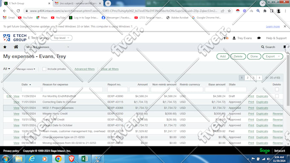Dismiss the Chrome update notification bar

point(285,26)
